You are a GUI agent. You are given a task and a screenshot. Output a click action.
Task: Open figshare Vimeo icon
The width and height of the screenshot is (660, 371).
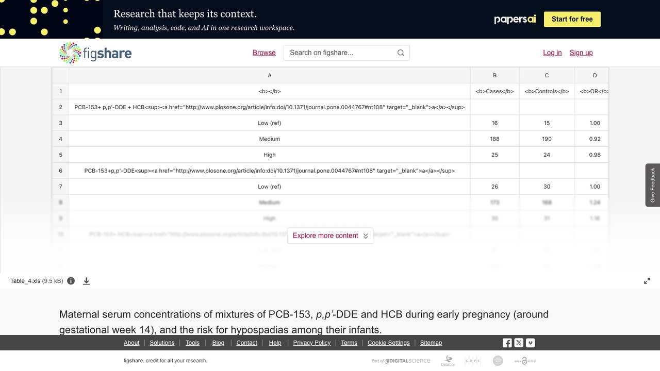pos(530,343)
